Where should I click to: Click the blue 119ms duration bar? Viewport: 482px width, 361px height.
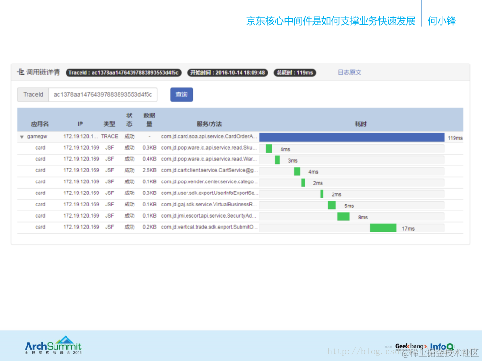[x=352, y=137]
